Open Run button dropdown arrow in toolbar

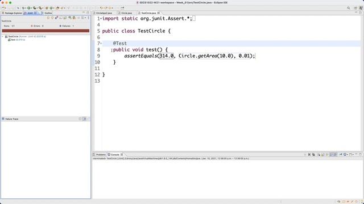31,8
